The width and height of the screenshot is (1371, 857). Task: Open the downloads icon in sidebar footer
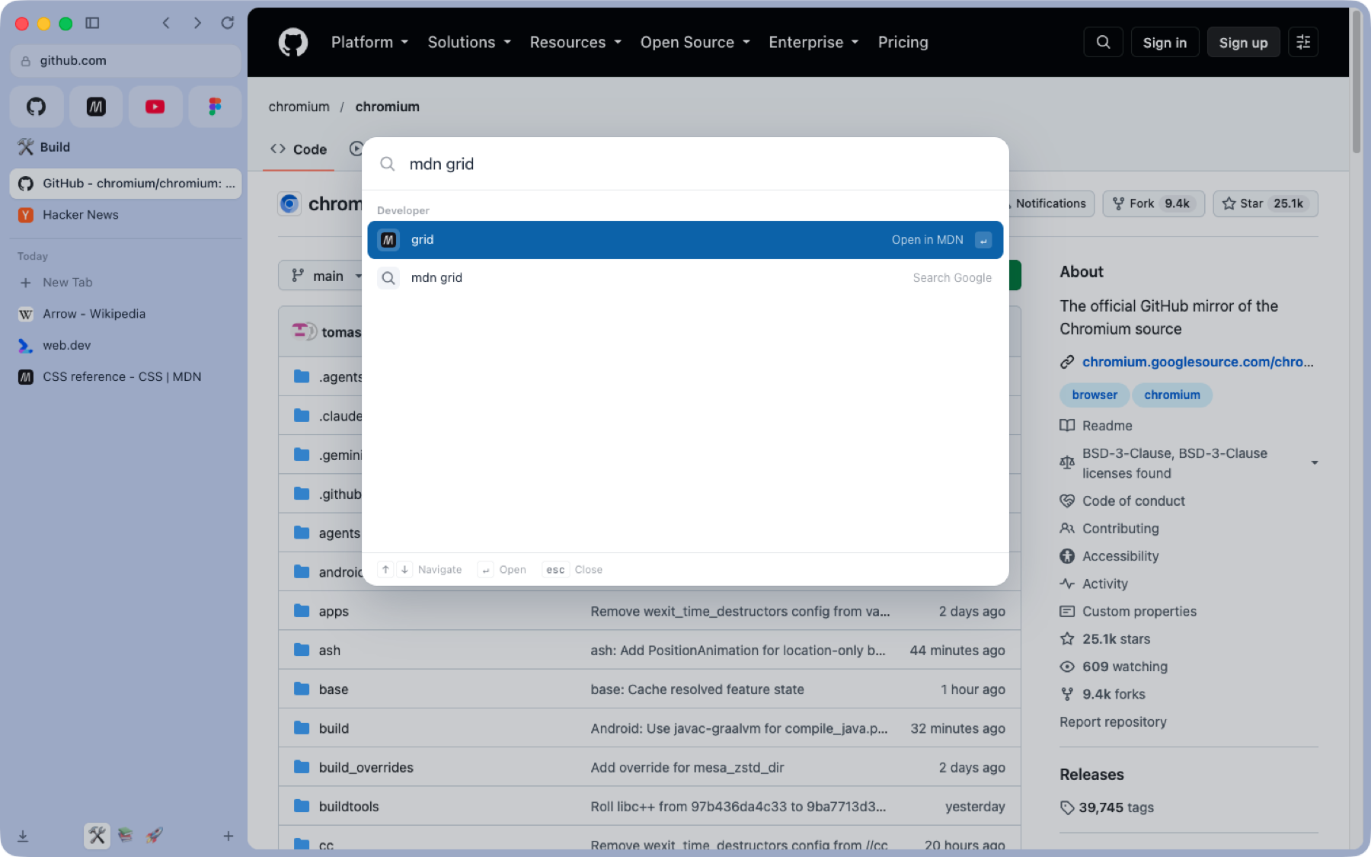click(x=23, y=836)
